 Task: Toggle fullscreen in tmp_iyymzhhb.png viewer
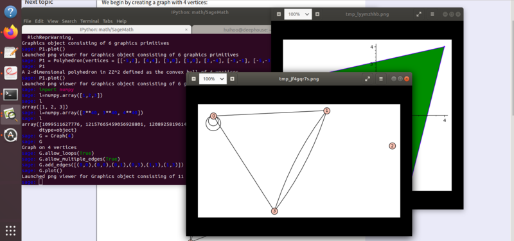(419, 14)
